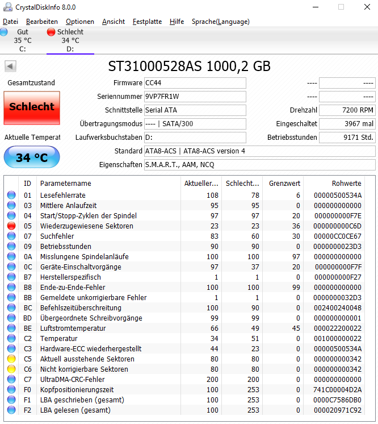Screen dimensions: 378x424
Task: Select the C: drive tab marked Gut
Action: point(23,40)
